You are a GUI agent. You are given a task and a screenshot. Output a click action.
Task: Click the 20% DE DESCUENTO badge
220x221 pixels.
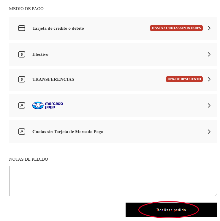coord(184,79)
